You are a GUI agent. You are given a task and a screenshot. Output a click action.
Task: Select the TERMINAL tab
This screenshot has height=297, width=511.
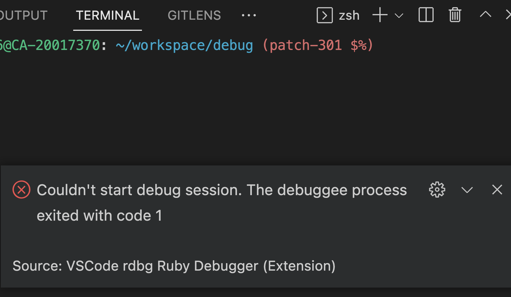(x=107, y=15)
